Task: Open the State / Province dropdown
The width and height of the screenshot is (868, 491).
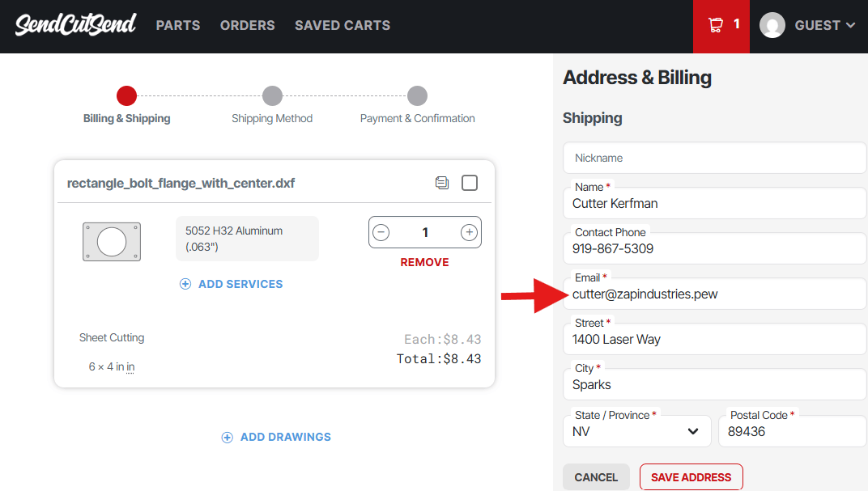Action: 636,431
